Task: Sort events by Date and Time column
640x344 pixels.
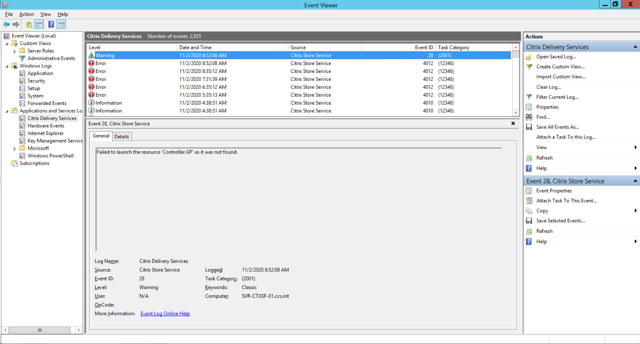Action: (x=232, y=47)
